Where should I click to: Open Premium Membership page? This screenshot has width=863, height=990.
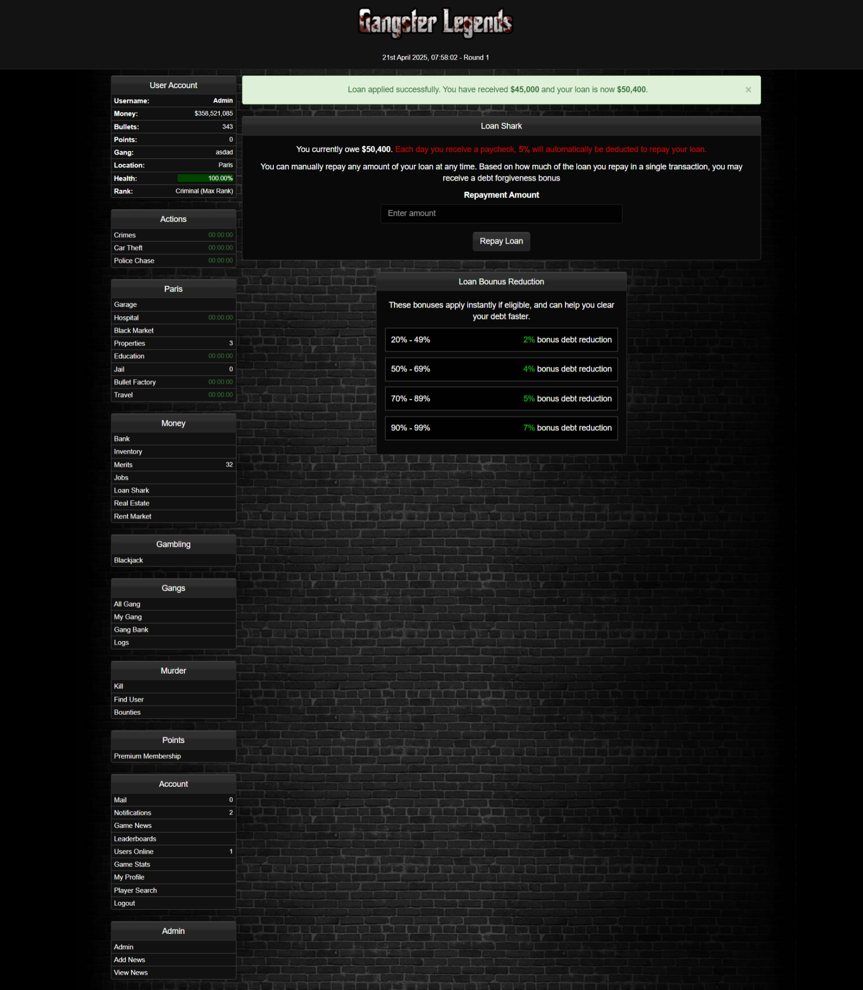(x=148, y=756)
